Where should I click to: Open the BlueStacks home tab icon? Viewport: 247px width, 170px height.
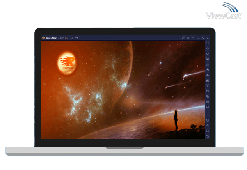72,38
